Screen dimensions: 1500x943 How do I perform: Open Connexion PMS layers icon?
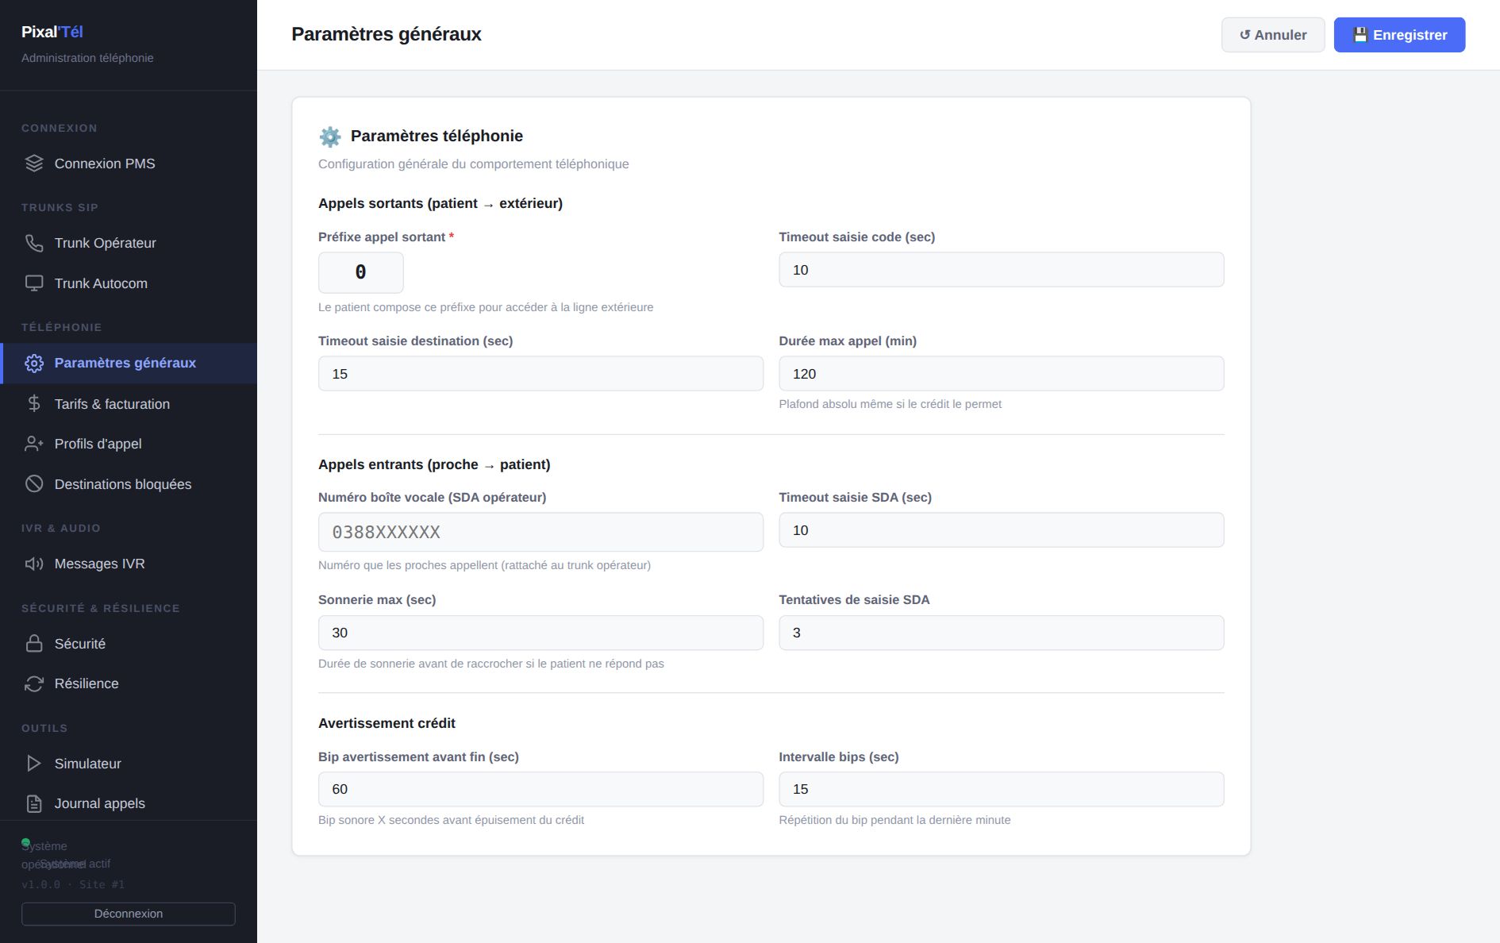(x=34, y=164)
